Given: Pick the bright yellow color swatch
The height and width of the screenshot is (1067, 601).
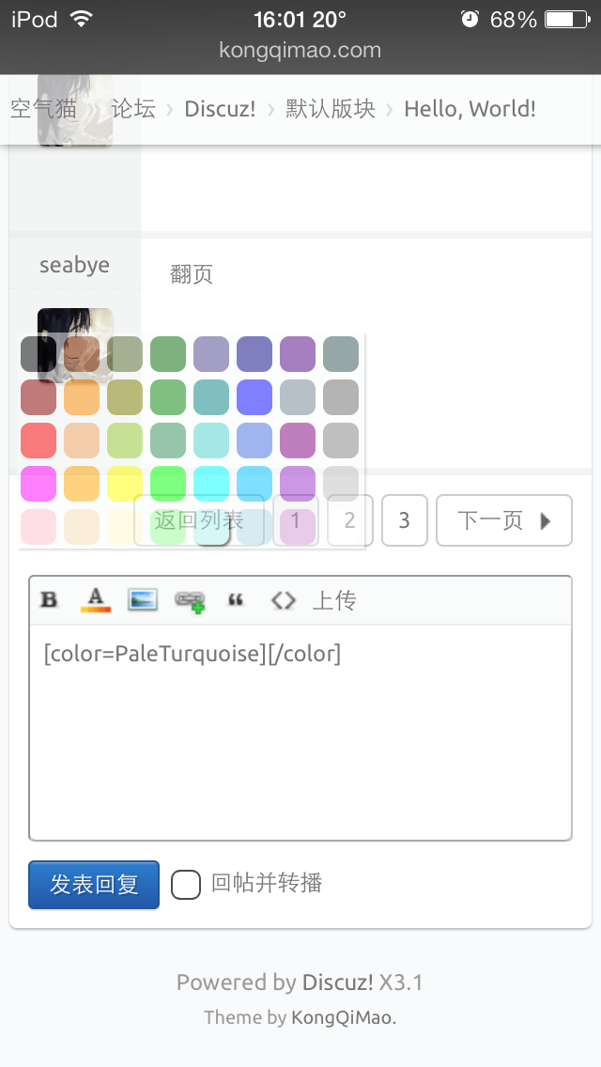Looking at the screenshot, I should click(x=125, y=484).
